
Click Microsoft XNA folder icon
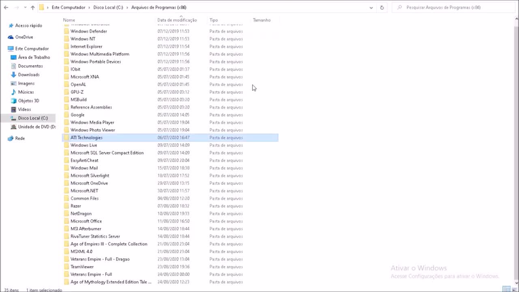(x=67, y=77)
